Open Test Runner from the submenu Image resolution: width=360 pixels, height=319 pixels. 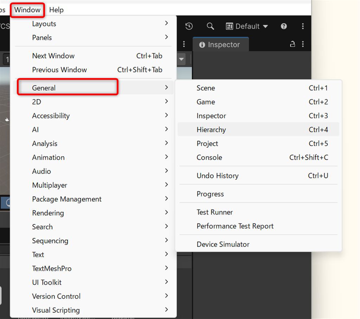(x=214, y=212)
